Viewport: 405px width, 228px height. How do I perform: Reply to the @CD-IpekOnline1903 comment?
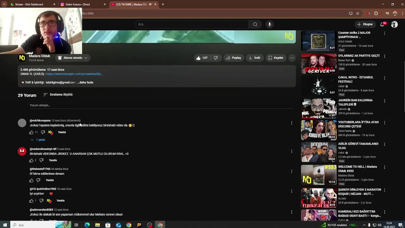tap(60, 201)
